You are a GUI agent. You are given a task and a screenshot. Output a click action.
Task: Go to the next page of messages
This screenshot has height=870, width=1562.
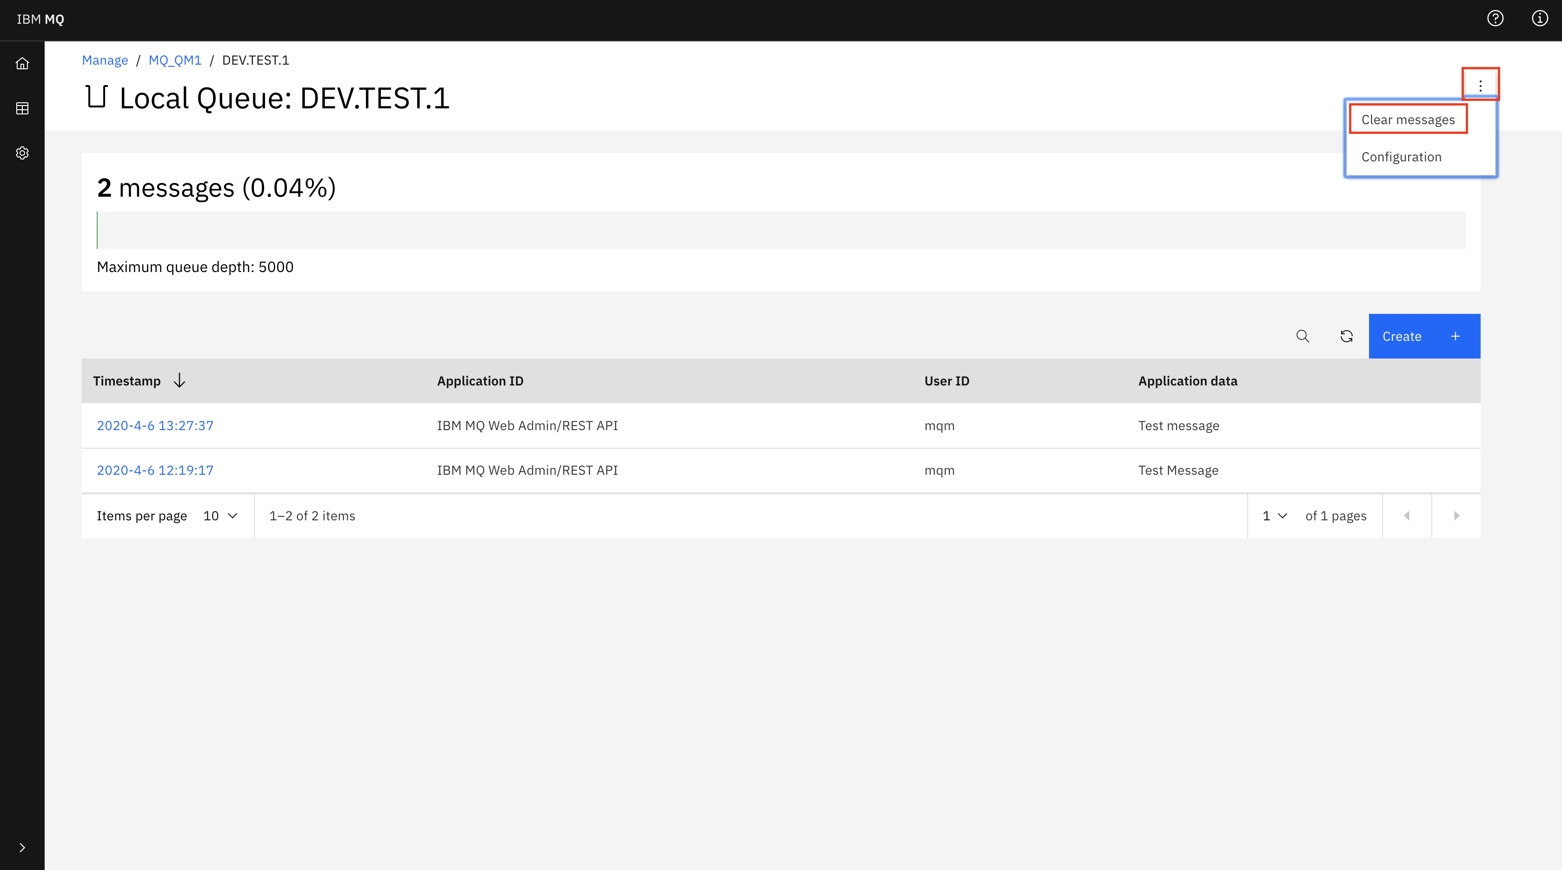[x=1456, y=516]
